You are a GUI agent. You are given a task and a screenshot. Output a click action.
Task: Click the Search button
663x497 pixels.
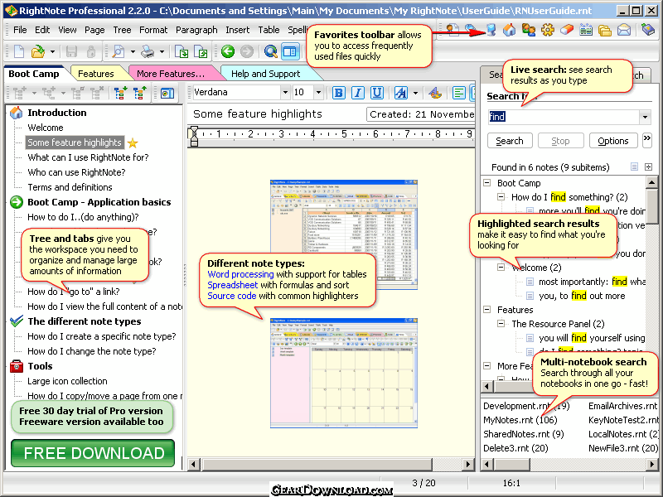pos(510,141)
